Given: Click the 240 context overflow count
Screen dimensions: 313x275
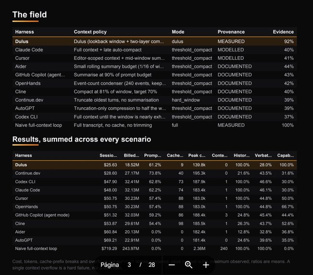Looking at the screenshot, I should click(x=224, y=249).
